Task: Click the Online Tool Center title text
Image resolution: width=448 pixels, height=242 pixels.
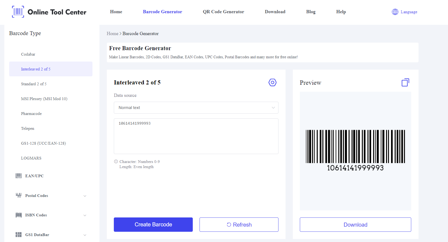Action: (57, 12)
